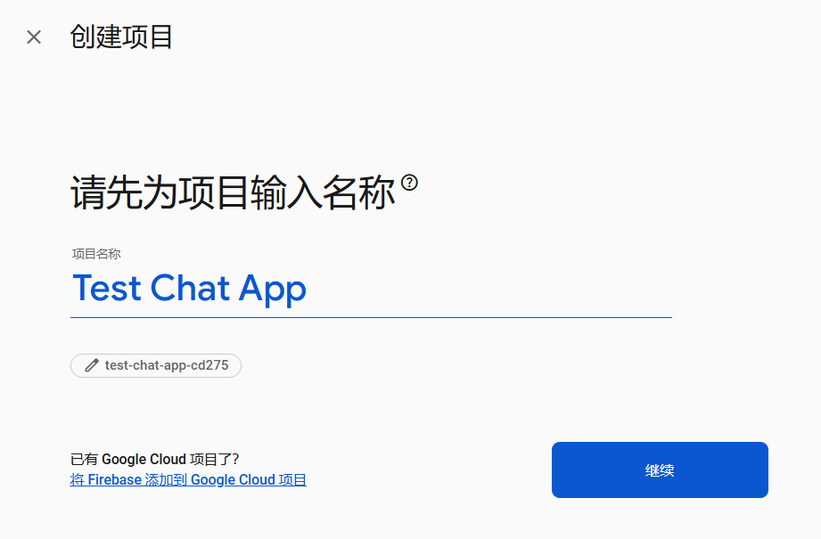Click the 创建项目 page title
Screen dimensions: 821x539
point(121,37)
